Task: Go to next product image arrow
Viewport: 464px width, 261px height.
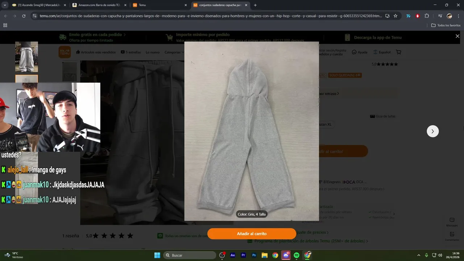Action: pos(432,131)
